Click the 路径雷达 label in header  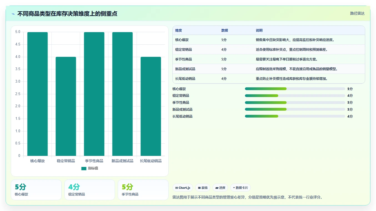click(x=357, y=13)
